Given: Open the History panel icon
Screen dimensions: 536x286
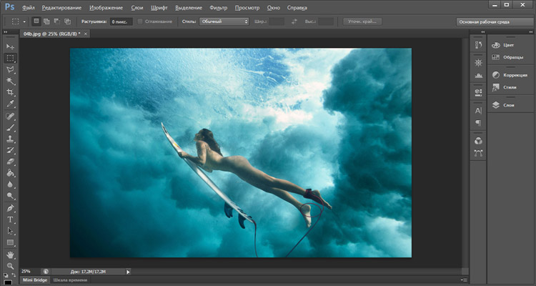Looking at the screenshot, I should pyautogui.click(x=478, y=45).
